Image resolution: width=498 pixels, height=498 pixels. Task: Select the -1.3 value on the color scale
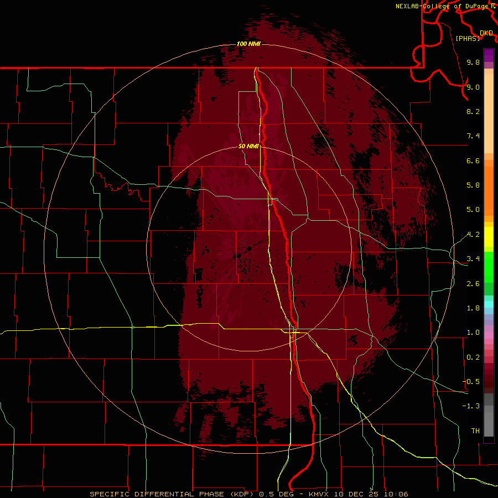471,406
